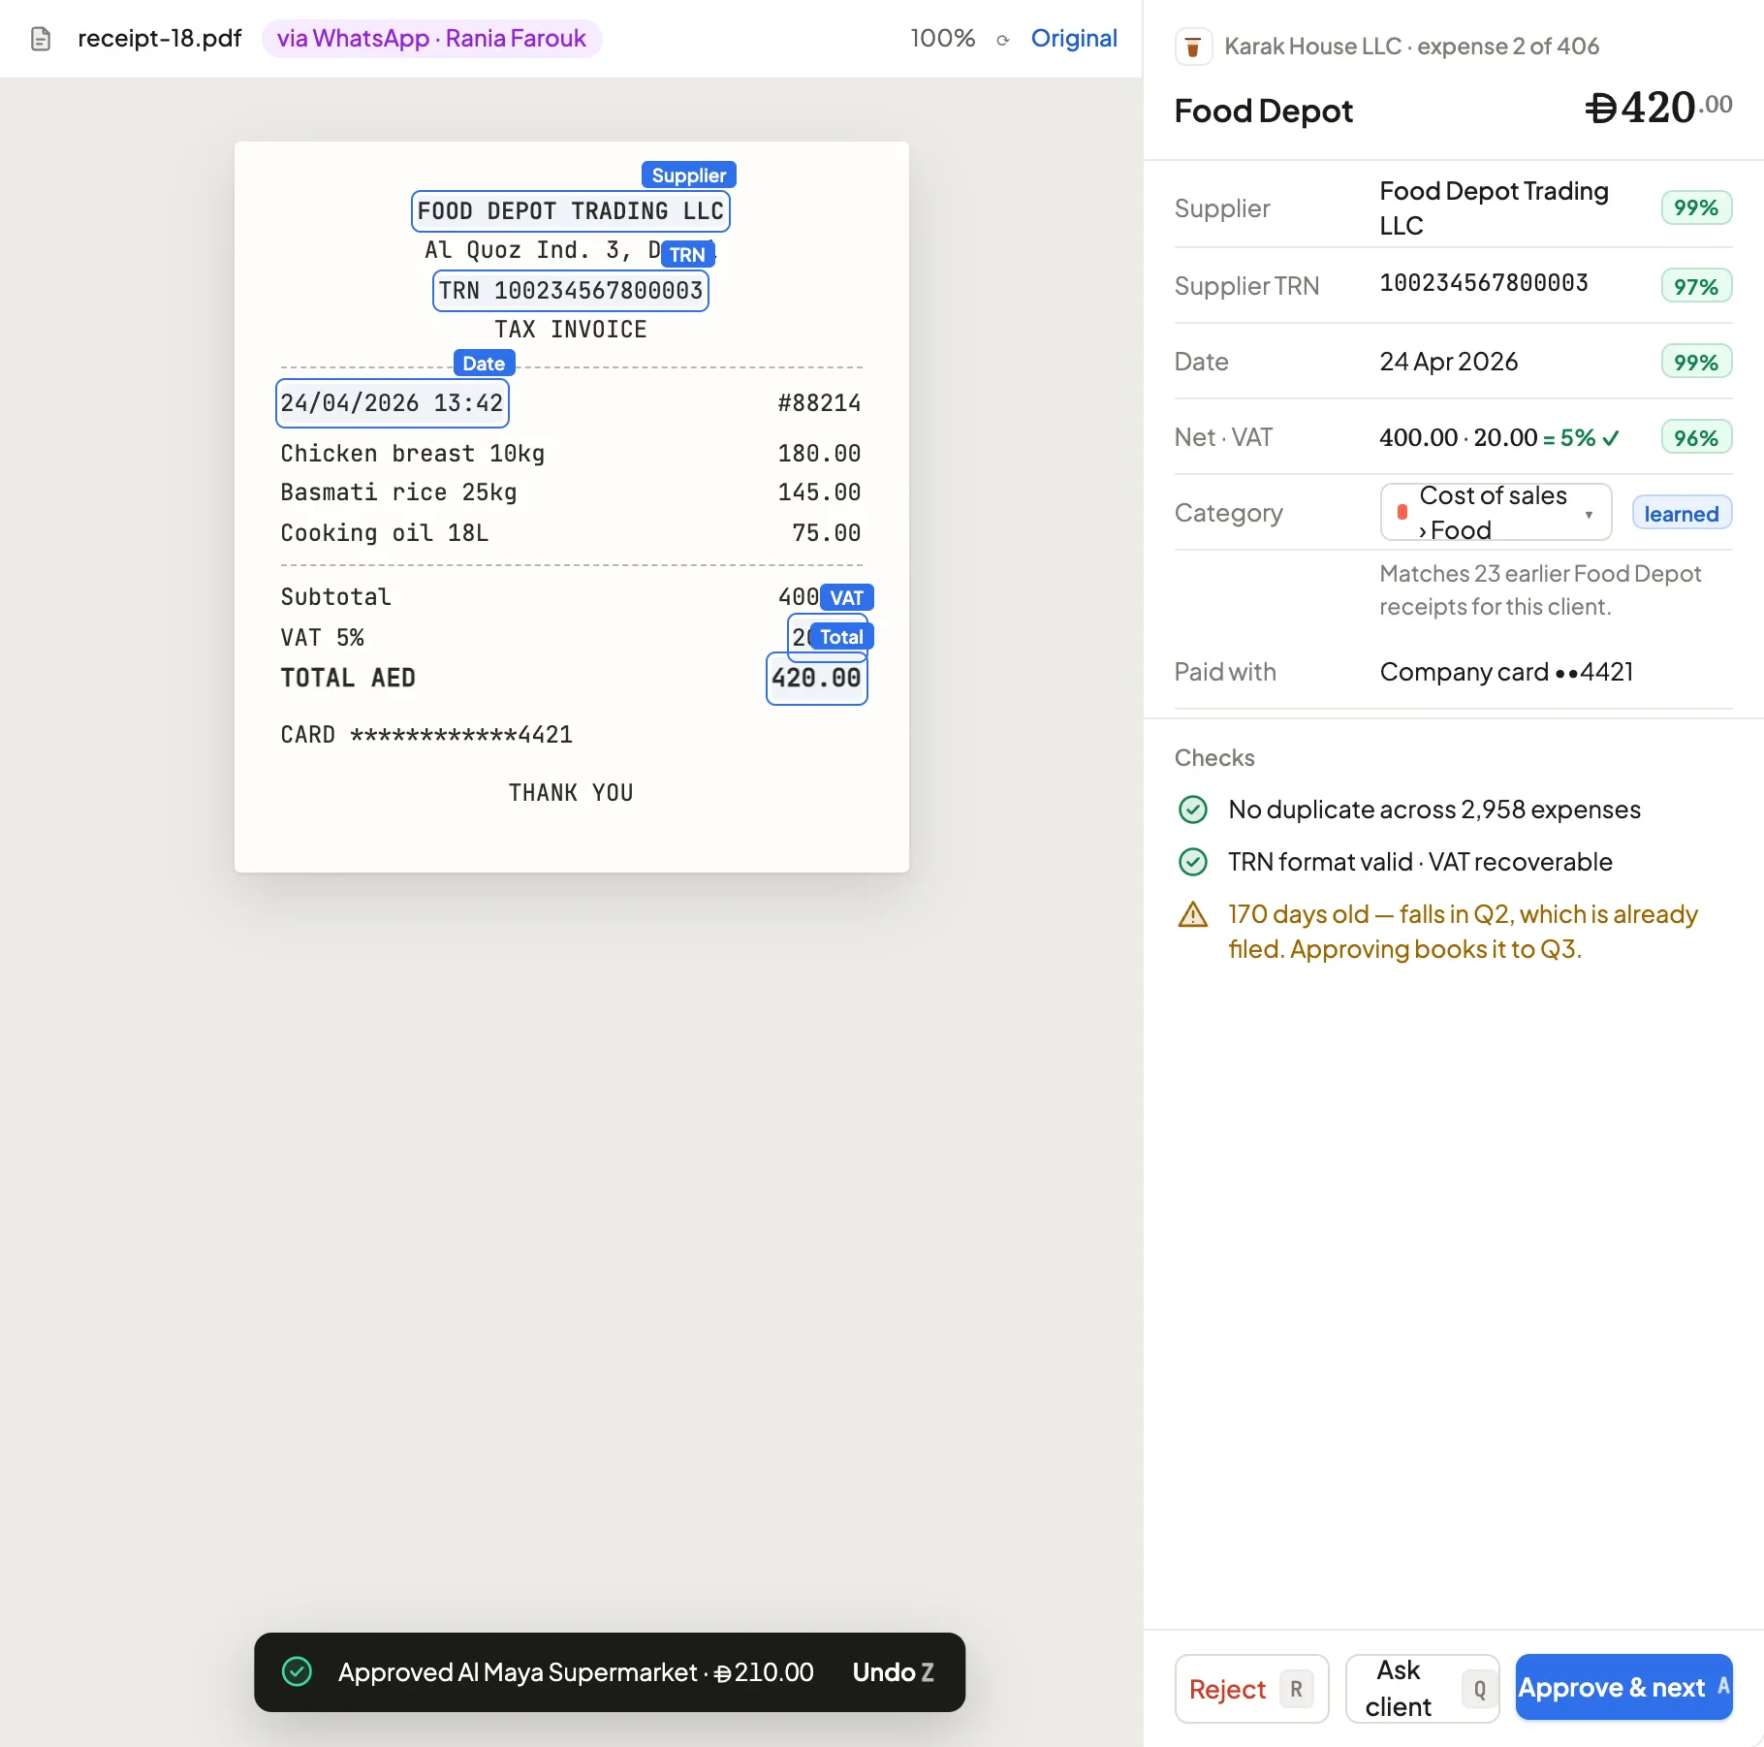
Task: Click the Date value 24 Apr 2026
Action: tap(1449, 362)
